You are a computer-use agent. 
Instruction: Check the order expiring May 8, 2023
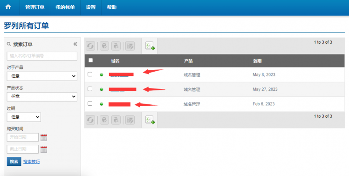click(90, 74)
